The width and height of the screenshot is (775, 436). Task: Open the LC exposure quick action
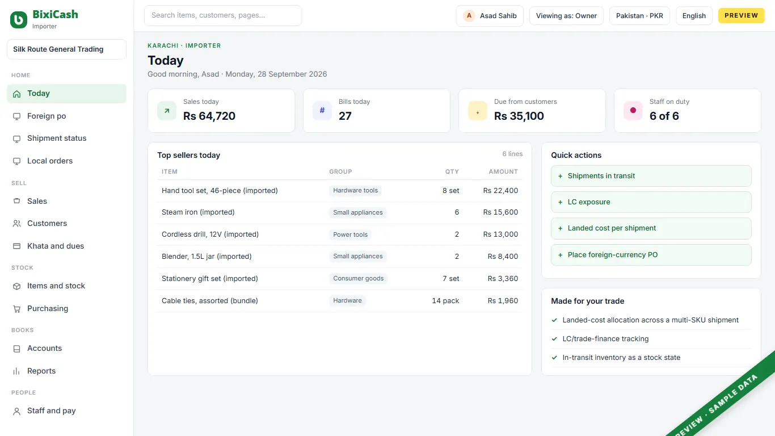click(651, 202)
